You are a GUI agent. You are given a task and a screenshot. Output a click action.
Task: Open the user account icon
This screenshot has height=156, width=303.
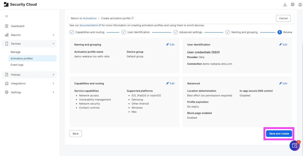pos(300,5)
